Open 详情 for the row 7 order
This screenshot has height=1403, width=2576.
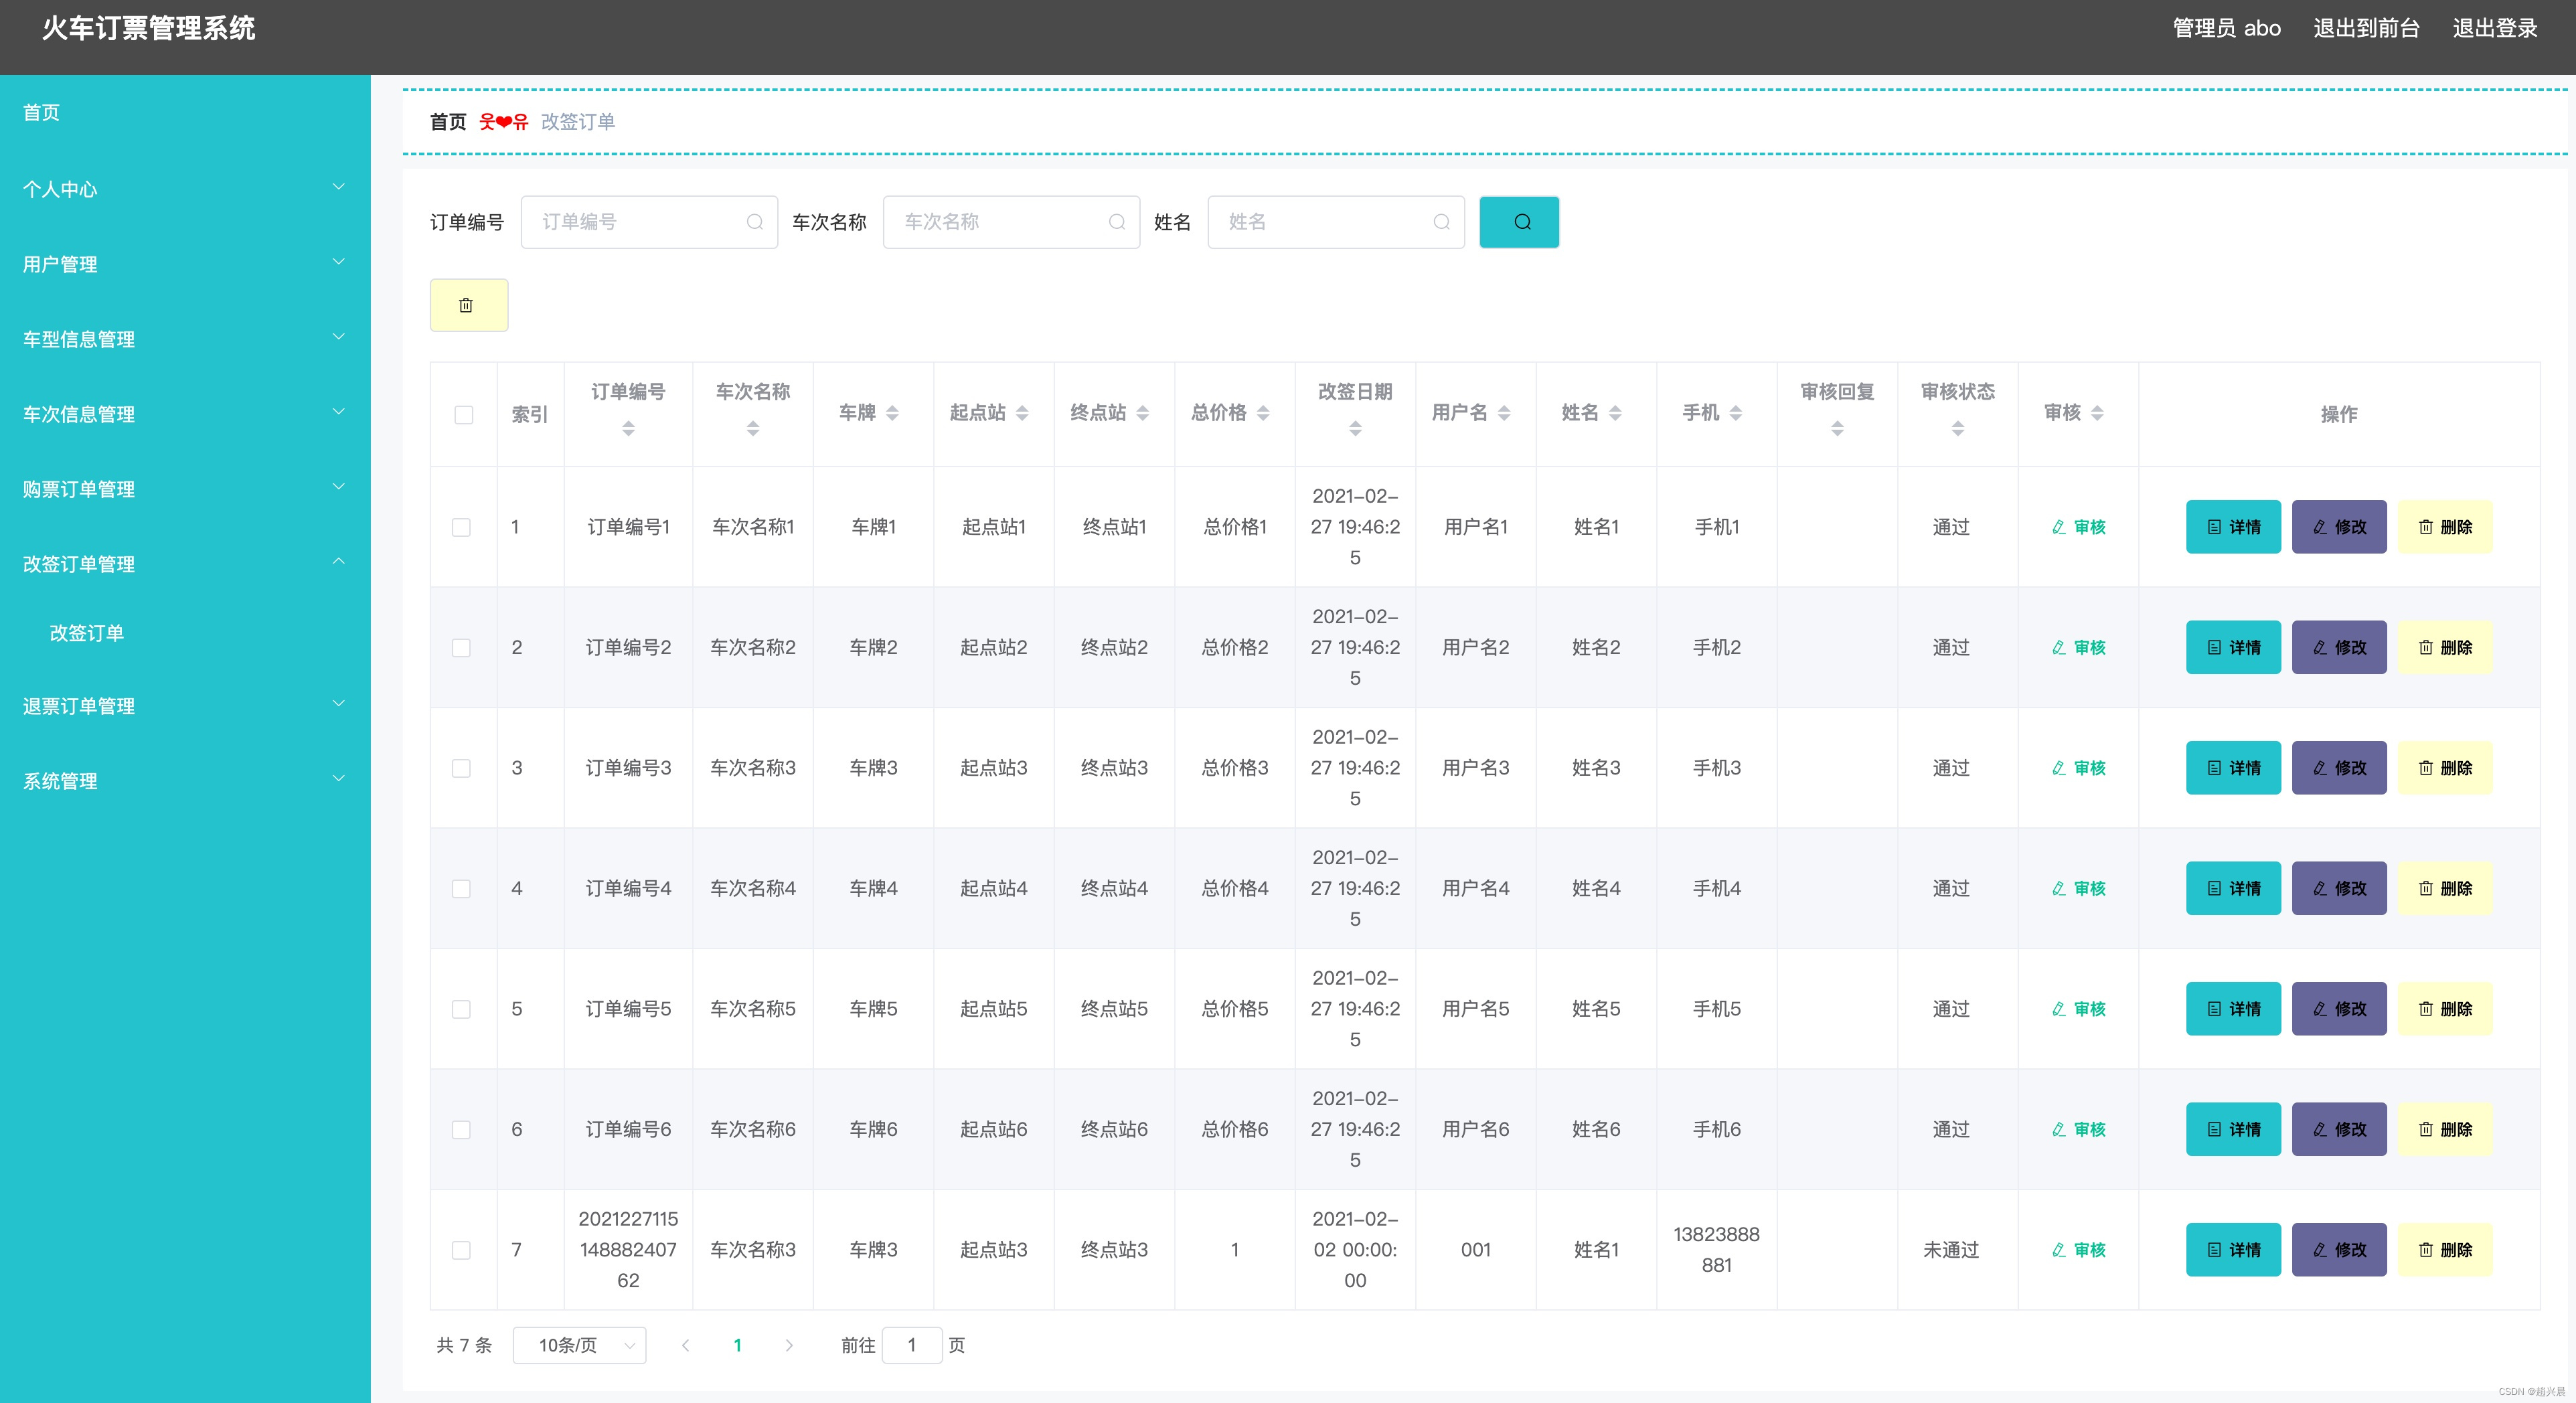[x=2232, y=1250]
